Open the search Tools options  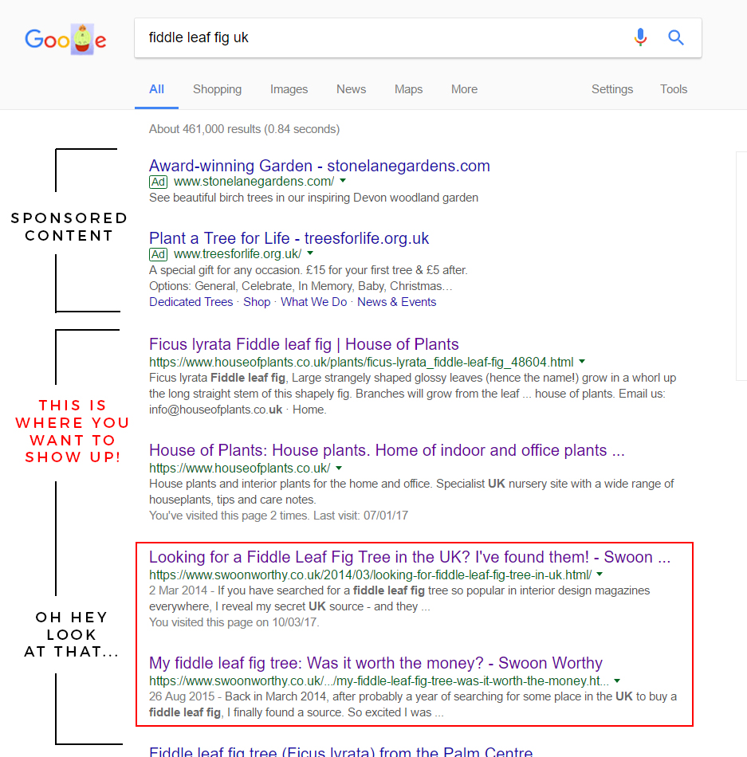click(x=674, y=89)
